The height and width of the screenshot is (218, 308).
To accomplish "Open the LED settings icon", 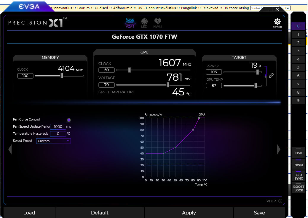I will tap(144, 22).
